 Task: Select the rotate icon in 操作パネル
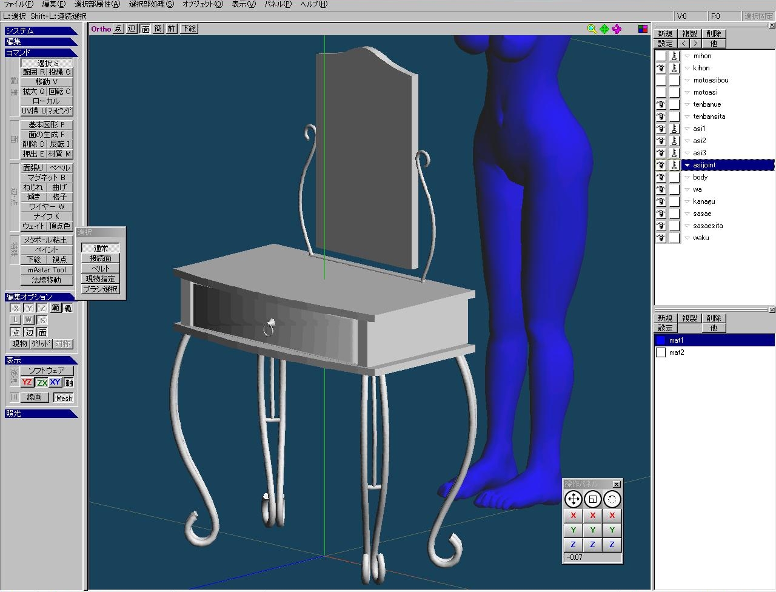click(612, 499)
